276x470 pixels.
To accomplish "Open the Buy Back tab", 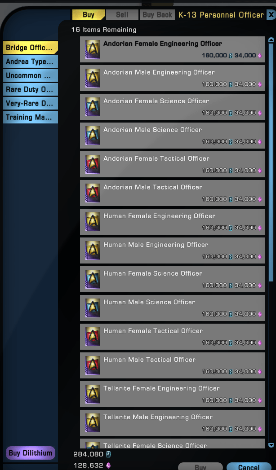I will [157, 15].
